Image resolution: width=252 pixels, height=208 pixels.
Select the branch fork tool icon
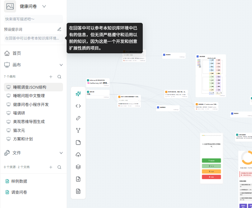pyautogui.click(x=78, y=130)
